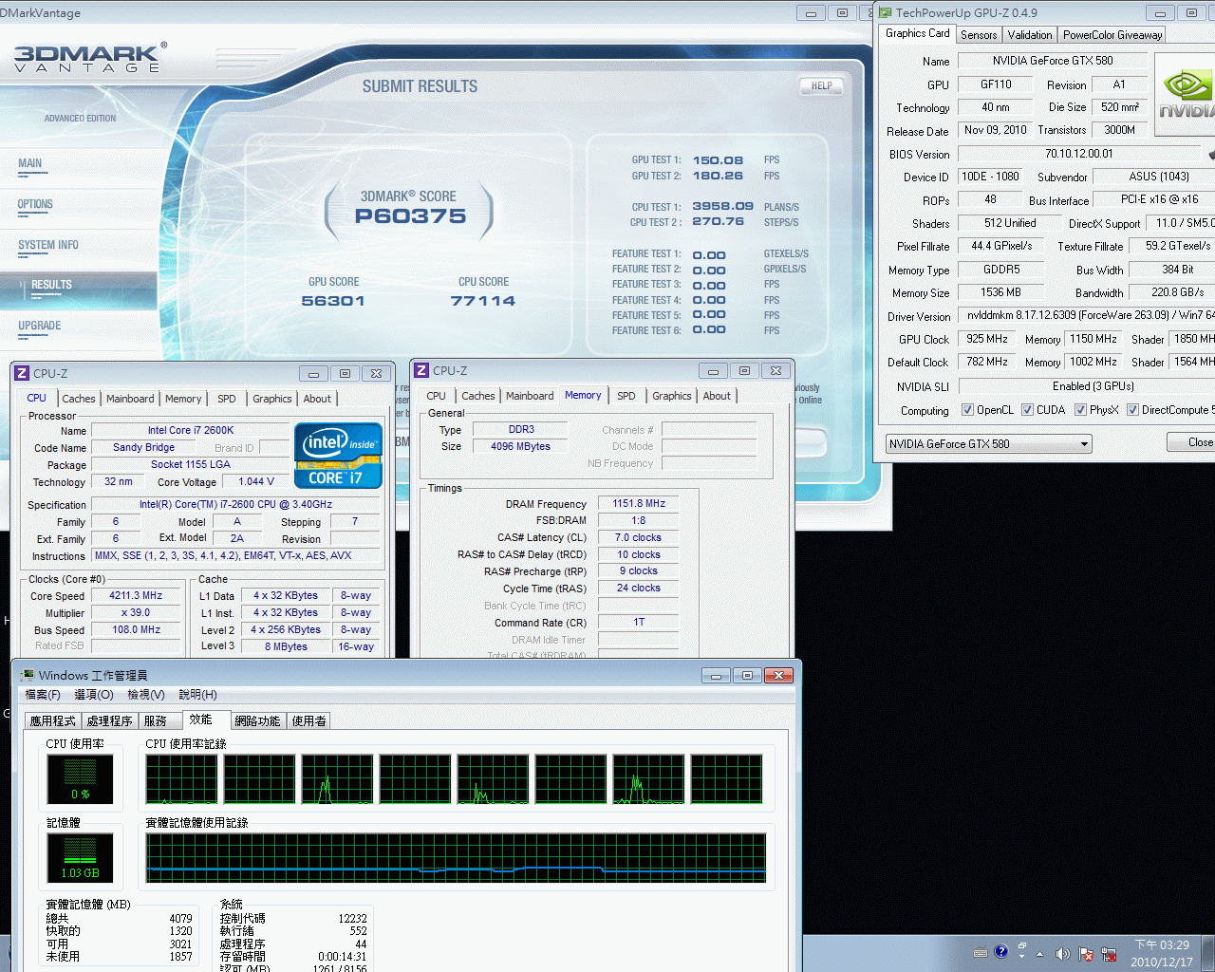
Task: Click the GPU score value 56301
Action: 333,301
